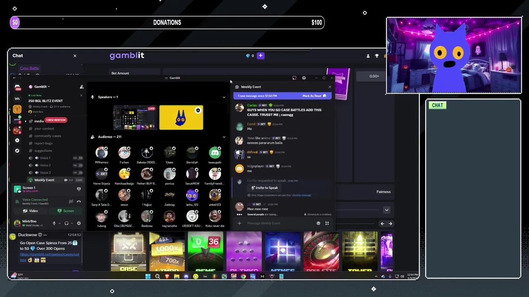Open the Case game thumbnail
Viewport: 529px width, 297px height.
click(128, 252)
